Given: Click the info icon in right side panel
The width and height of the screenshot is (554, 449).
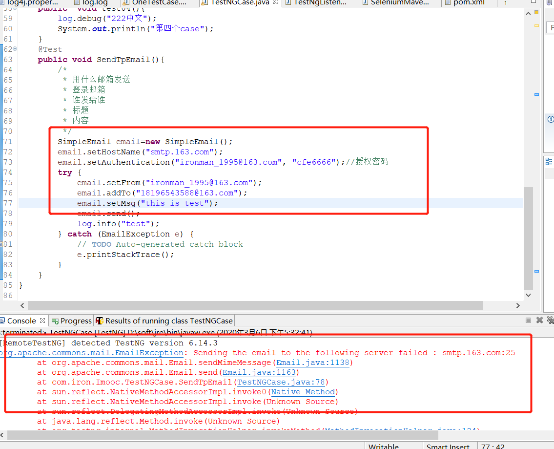Looking at the screenshot, I should tap(551, 119).
